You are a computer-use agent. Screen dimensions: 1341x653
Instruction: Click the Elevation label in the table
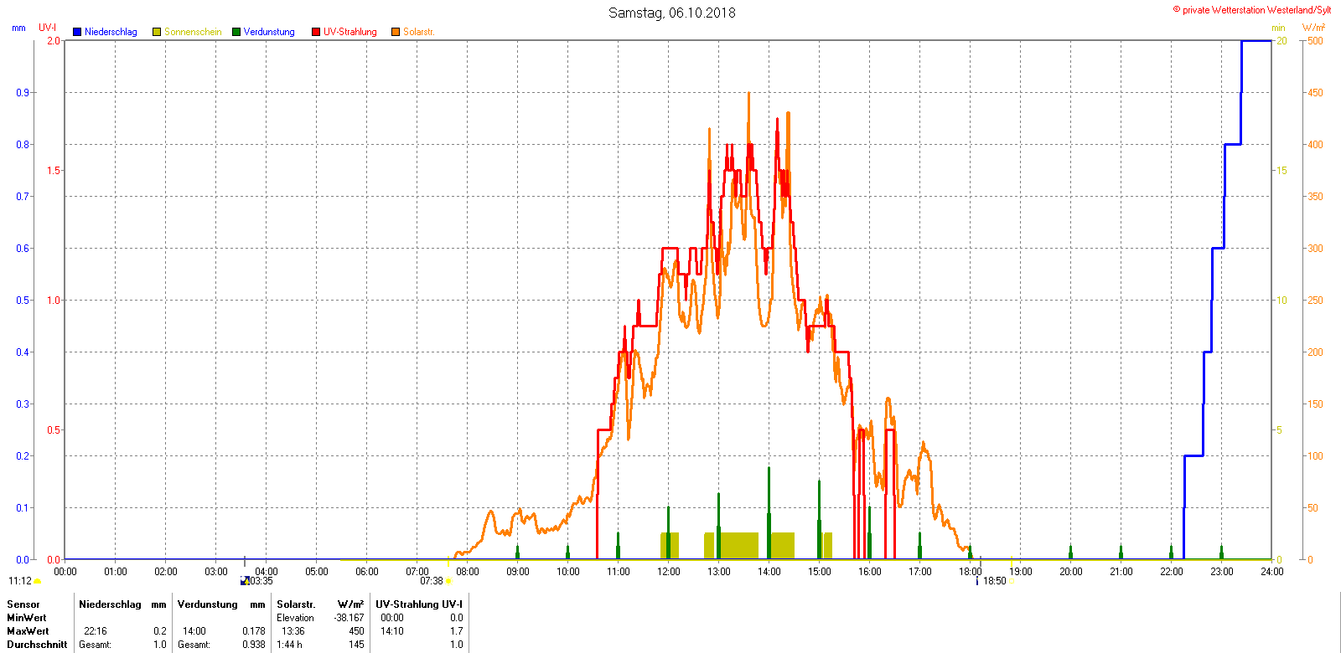pos(296,618)
